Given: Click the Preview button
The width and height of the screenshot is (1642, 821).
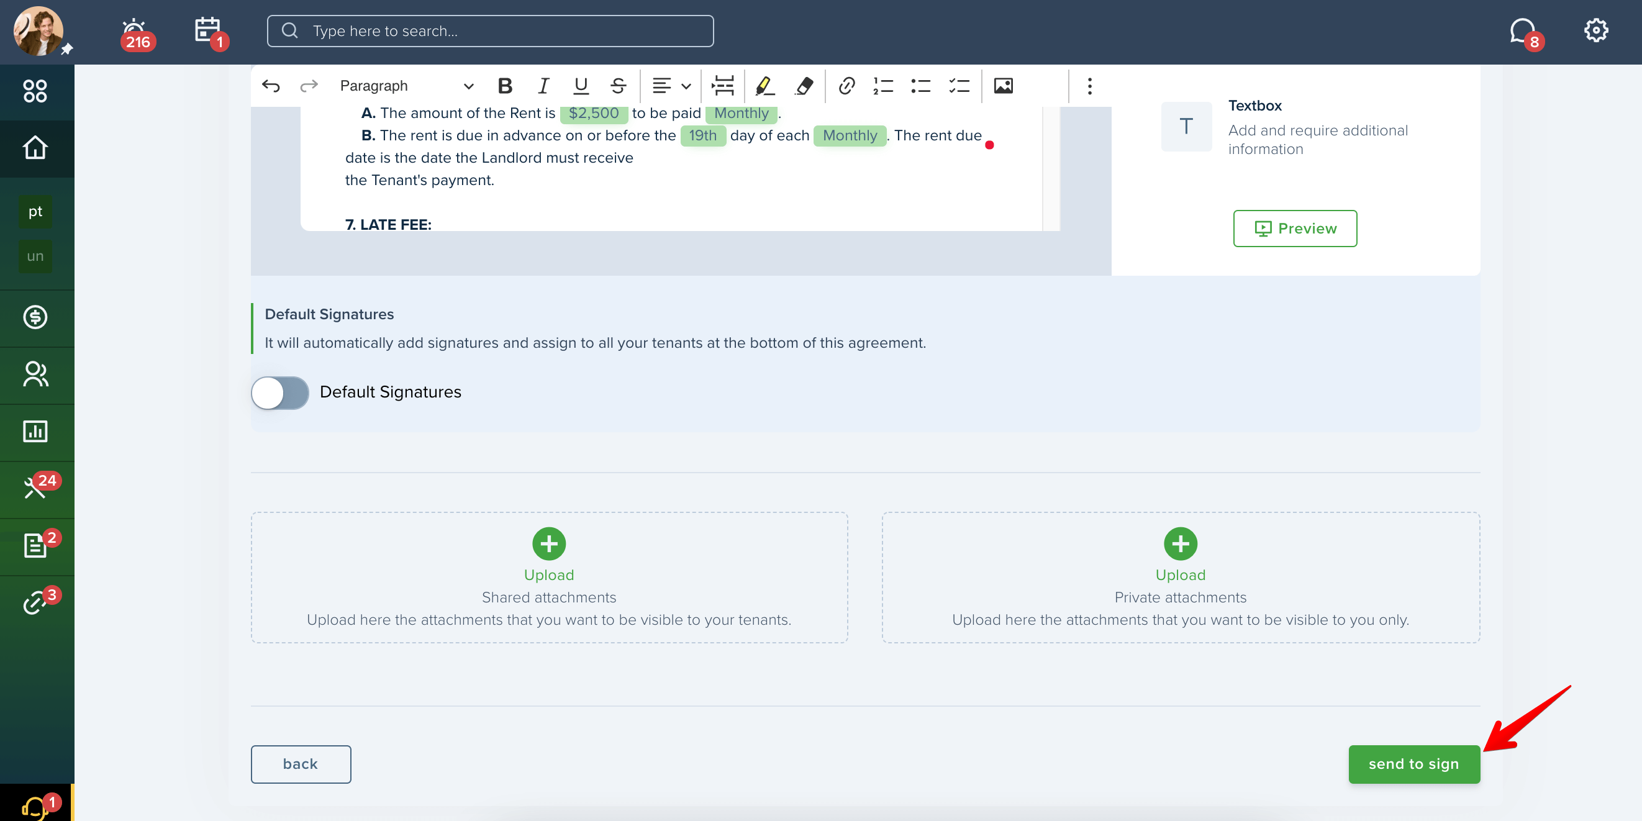Looking at the screenshot, I should tap(1295, 228).
